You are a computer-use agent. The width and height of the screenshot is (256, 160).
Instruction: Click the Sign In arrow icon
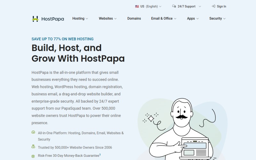[213, 6]
